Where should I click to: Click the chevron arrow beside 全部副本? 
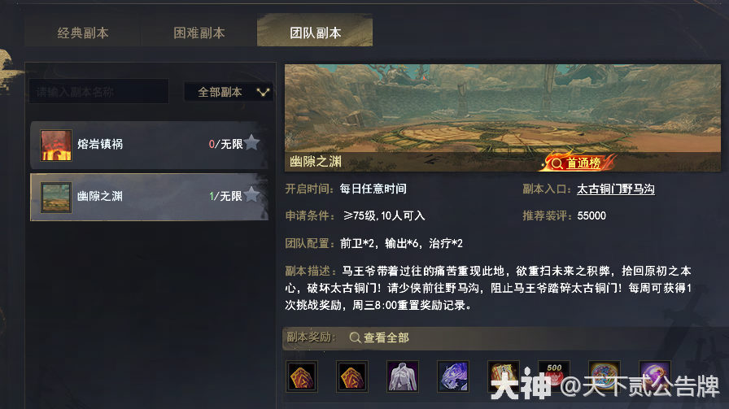click(x=263, y=92)
